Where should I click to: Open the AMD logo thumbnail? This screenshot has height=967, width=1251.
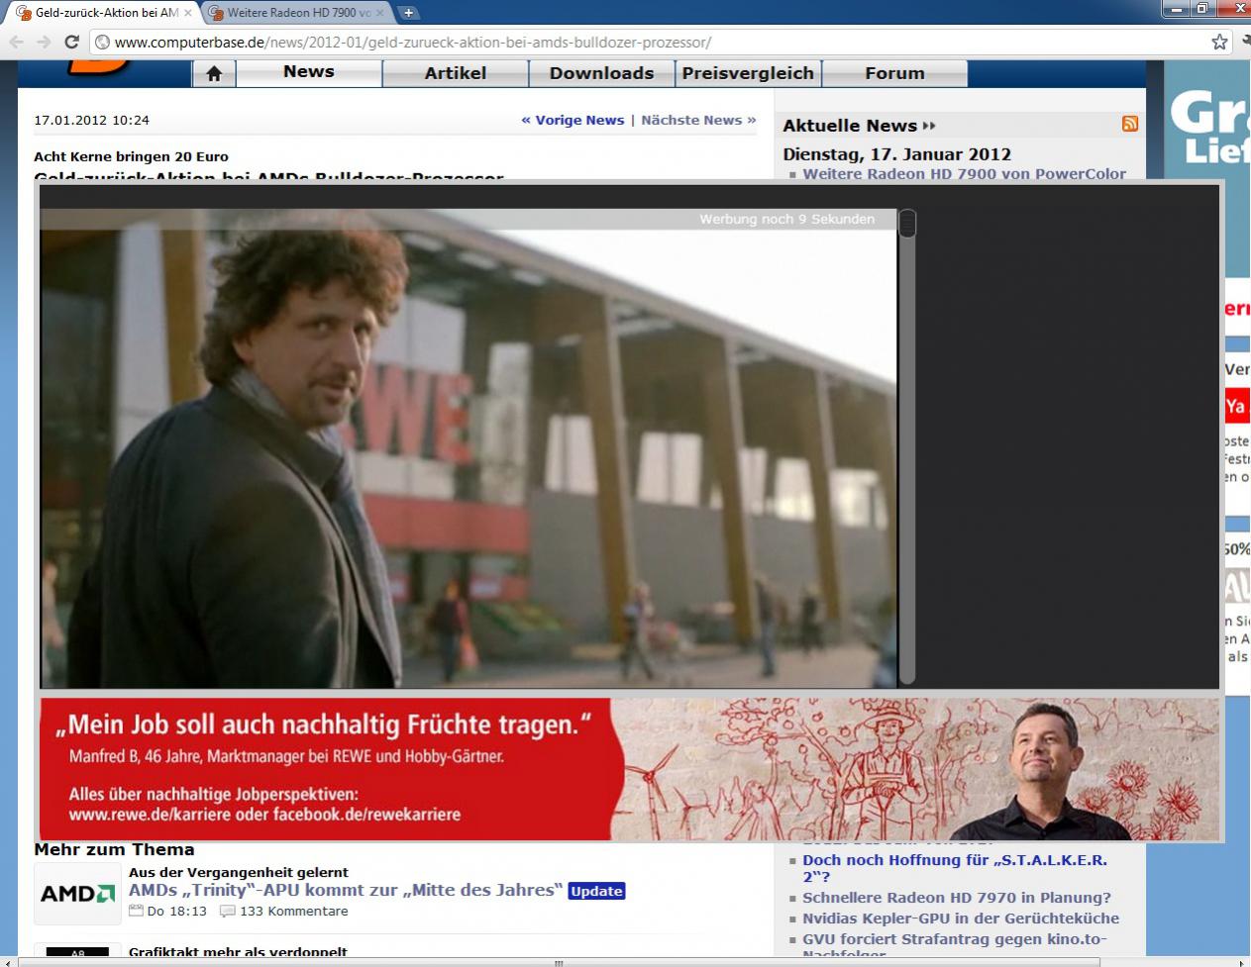(77, 894)
